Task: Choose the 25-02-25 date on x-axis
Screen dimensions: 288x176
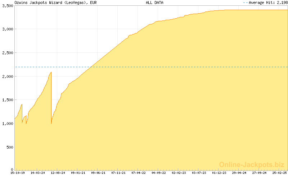Action: tap(280, 173)
